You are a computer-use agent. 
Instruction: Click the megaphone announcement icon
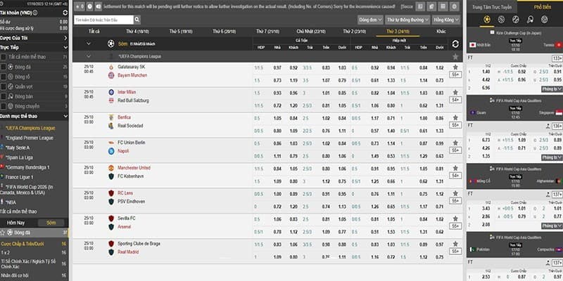[98, 6]
